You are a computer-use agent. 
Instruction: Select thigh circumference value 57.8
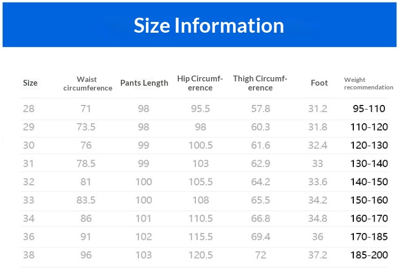click(261, 109)
